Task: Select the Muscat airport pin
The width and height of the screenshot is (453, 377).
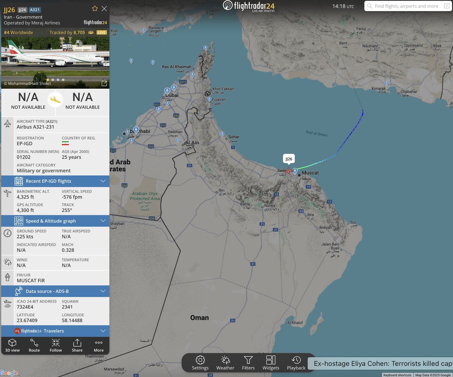Action: click(x=295, y=171)
